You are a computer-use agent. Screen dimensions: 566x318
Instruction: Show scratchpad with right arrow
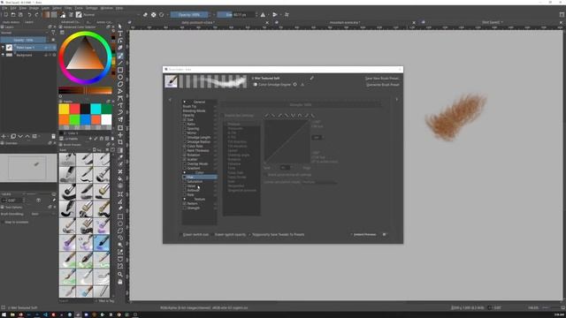397,100
